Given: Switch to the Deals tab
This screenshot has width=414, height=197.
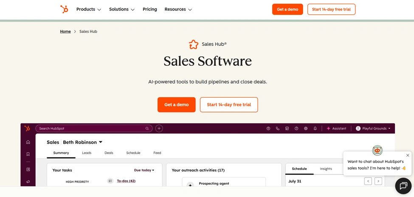Looking at the screenshot, I should tap(109, 153).
